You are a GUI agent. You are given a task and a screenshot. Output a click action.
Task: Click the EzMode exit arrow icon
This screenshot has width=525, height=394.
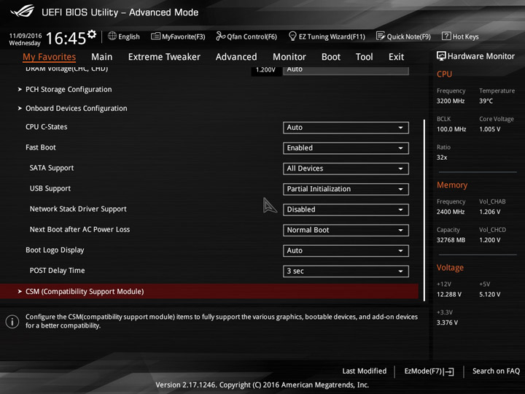(x=449, y=371)
